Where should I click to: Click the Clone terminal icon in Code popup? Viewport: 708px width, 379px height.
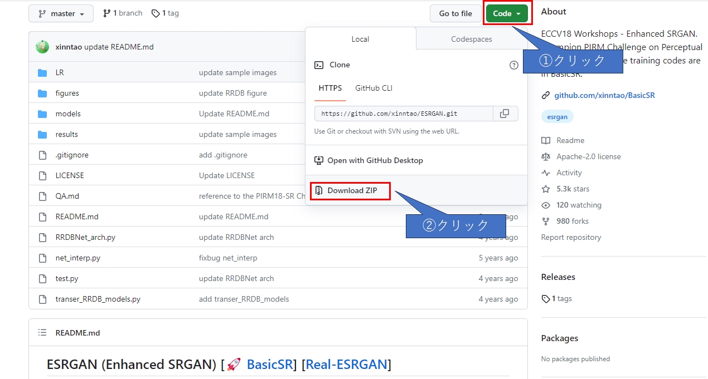click(x=319, y=65)
